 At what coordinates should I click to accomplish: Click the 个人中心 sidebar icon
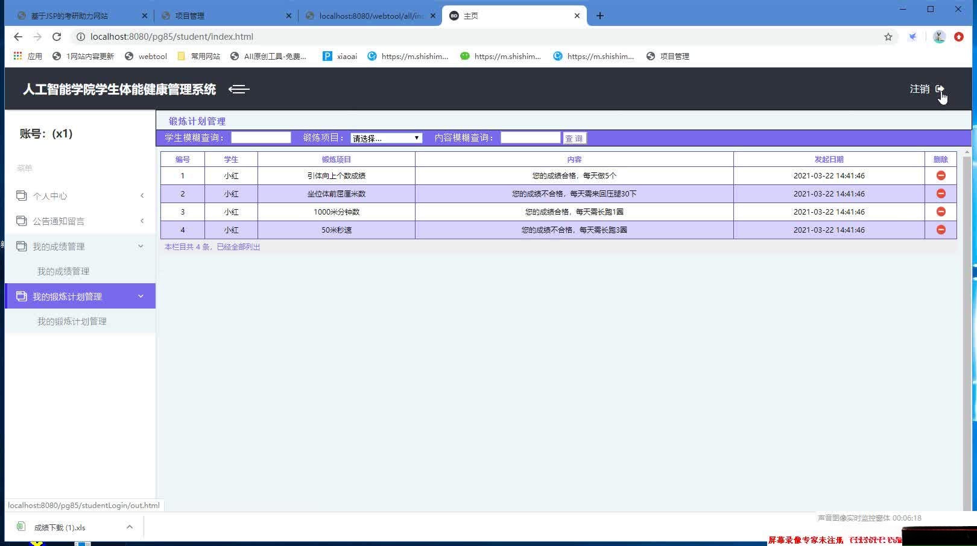[21, 195]
